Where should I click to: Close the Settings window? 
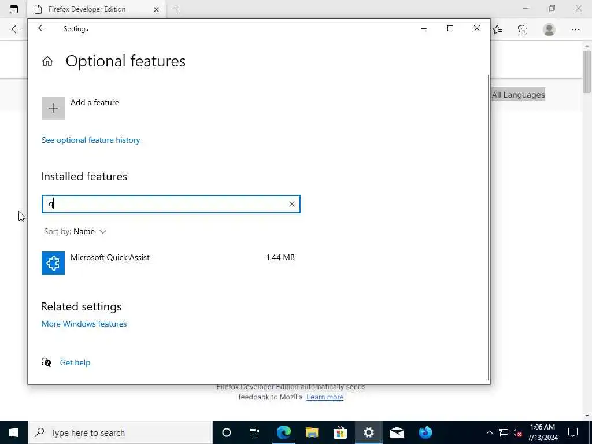tap(477, 28)
